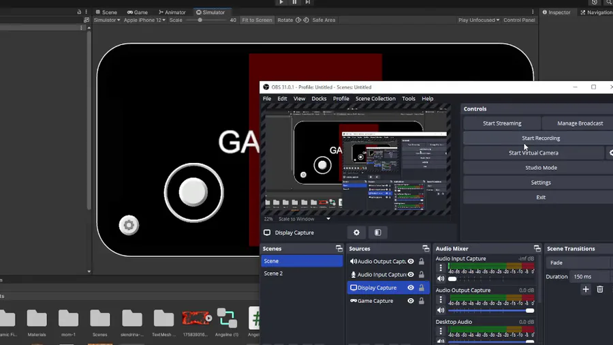Open the Scenes folder in Project
This screenshot has width=613, height=345.
coord(100,322)
